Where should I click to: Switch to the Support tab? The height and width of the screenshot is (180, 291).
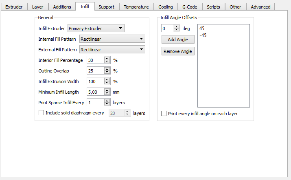pos(106,7)
